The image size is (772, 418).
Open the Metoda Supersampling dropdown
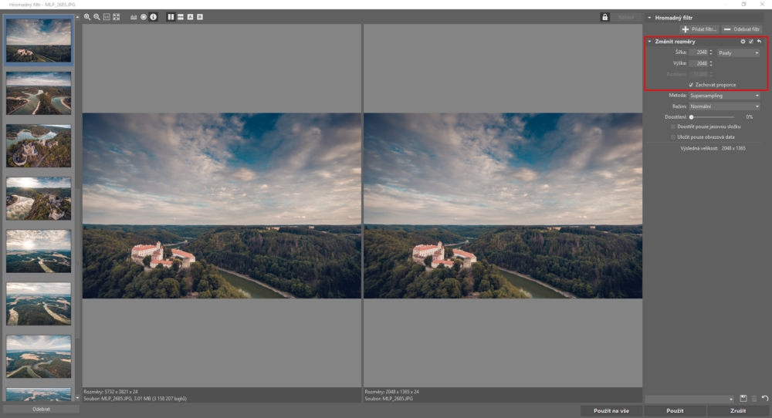click(x=724, y=96)
